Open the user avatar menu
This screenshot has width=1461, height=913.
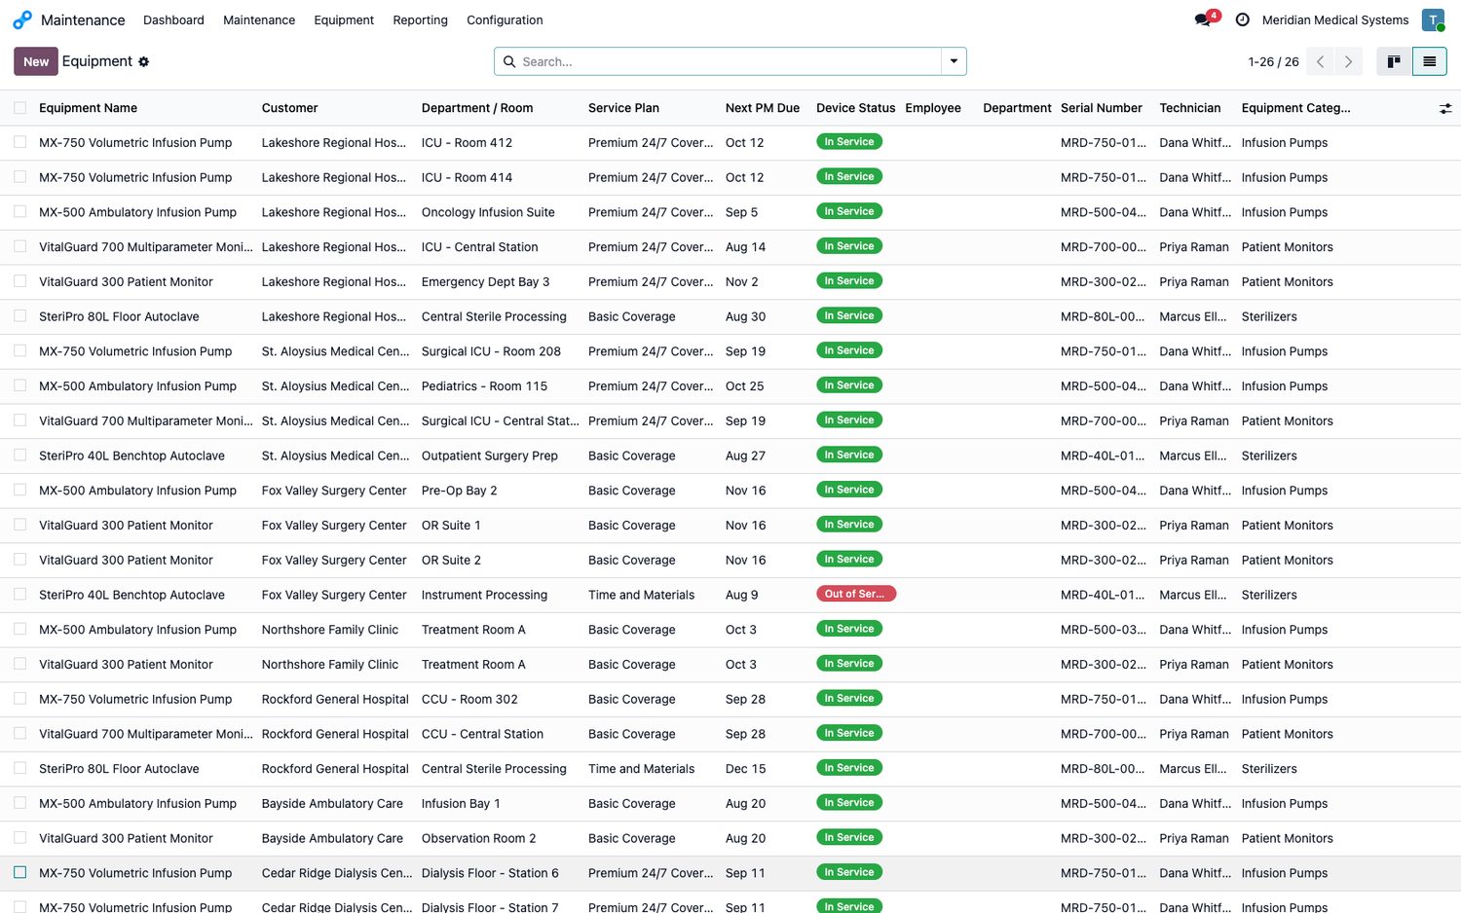(1433, 19)
